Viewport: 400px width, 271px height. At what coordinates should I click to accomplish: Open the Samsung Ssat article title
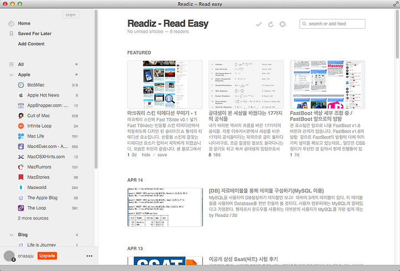(x=243, y=259)
